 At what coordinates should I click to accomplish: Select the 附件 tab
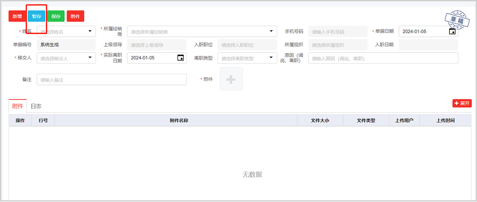18,106
